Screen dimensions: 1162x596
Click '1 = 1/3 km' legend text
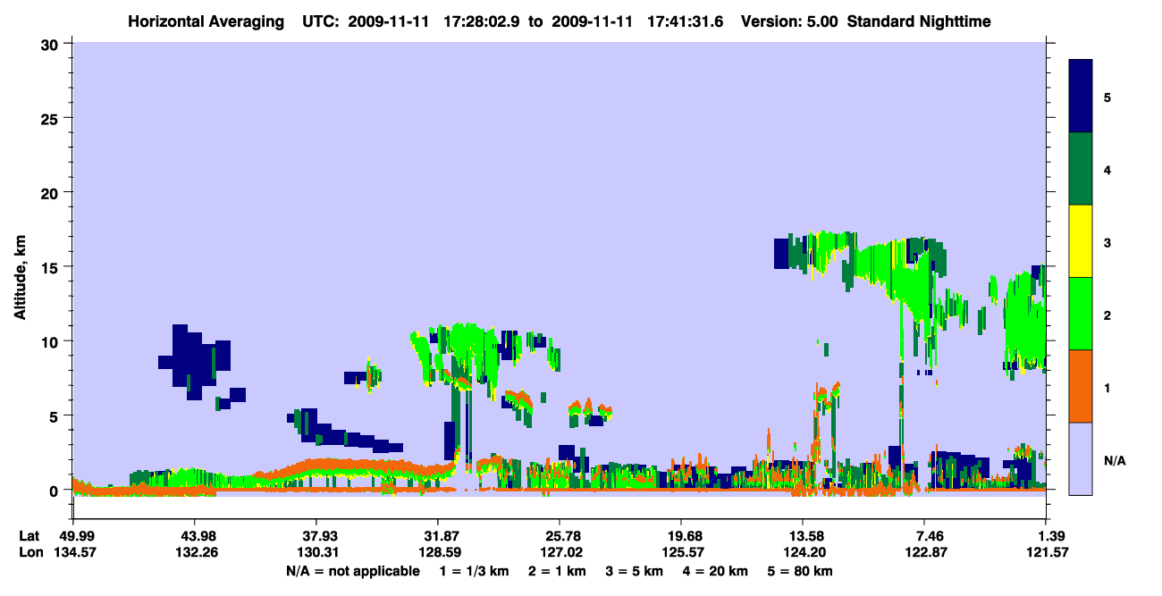point(475,570)
